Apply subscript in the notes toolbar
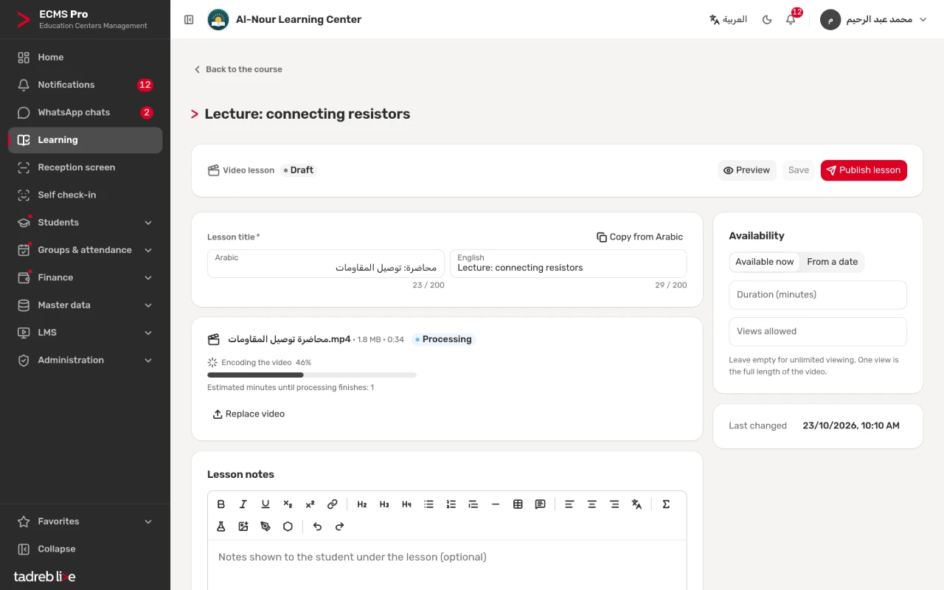944x590 pixels. [288, 504]
